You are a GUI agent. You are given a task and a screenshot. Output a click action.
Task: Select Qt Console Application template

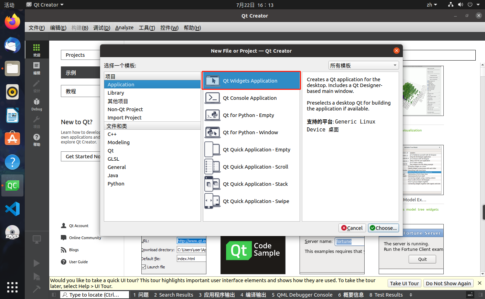tap(251, 98)
